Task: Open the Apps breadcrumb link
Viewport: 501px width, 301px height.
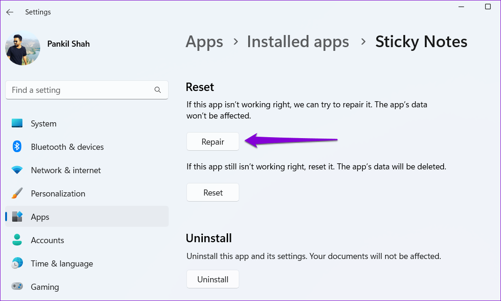Action: [x=204, y=42]
